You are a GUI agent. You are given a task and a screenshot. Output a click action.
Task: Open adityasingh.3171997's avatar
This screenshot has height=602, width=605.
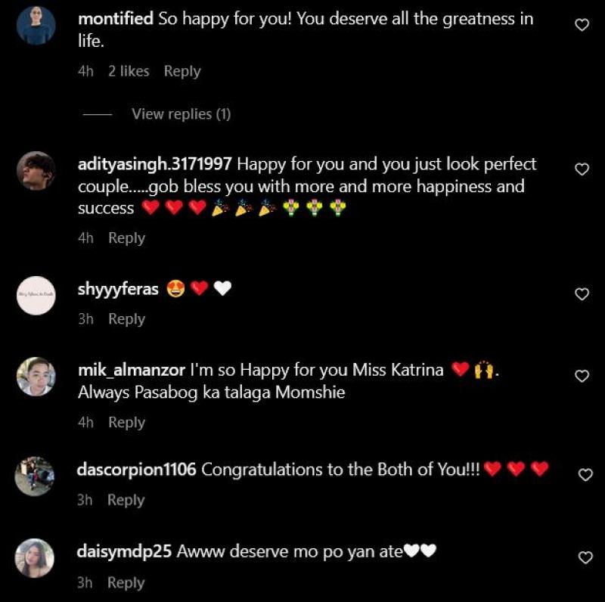pos(36,171)
